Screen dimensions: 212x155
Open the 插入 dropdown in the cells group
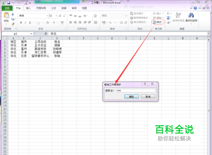tap(158, 14)
